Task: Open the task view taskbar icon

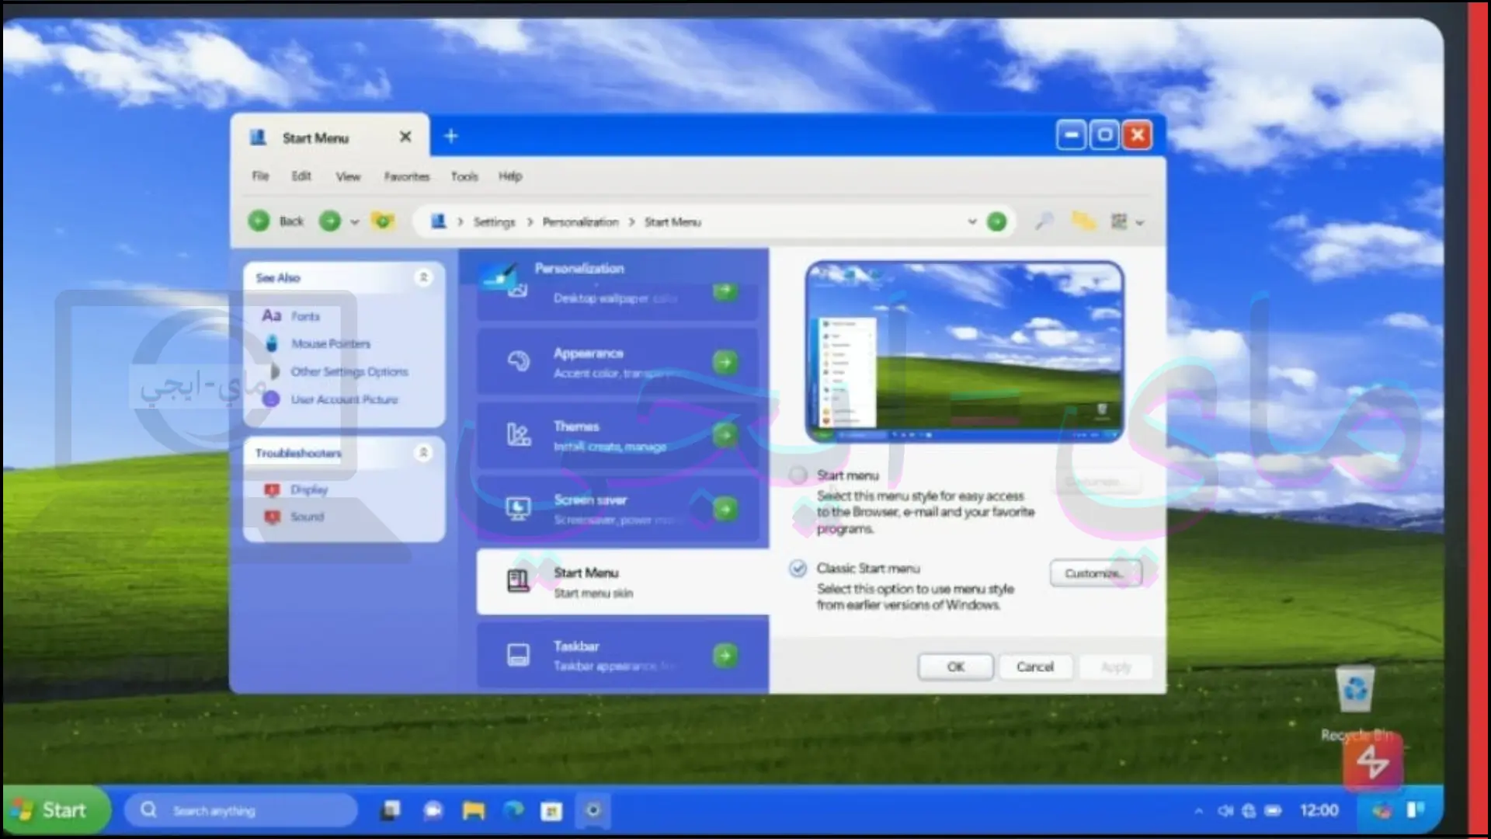Action: click(x=391, y=810)
